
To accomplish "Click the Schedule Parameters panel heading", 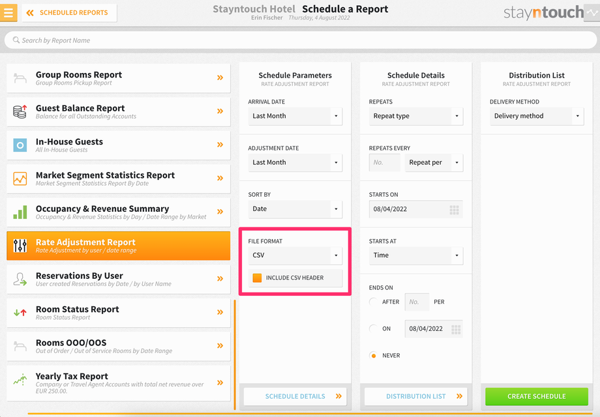I will point(295,76).
